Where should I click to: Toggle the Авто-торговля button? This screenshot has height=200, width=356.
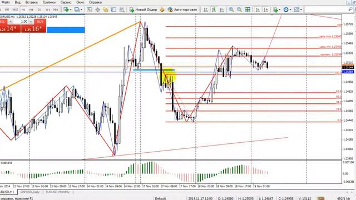(x=182, y=9)
